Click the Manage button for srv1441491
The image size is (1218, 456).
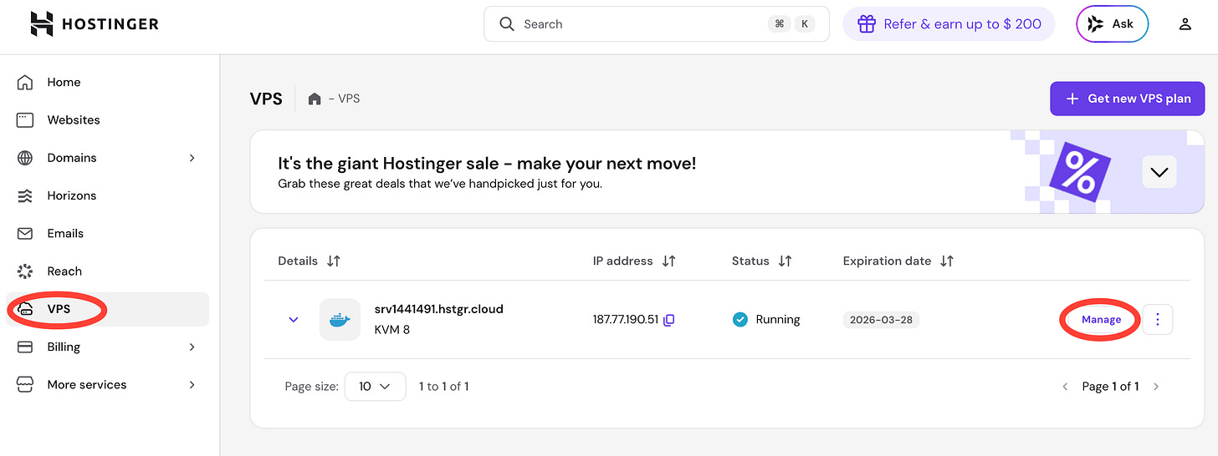[1101, 319]
